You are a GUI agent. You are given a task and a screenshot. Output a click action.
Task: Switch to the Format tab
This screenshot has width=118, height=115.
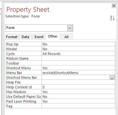click(12, 37)
